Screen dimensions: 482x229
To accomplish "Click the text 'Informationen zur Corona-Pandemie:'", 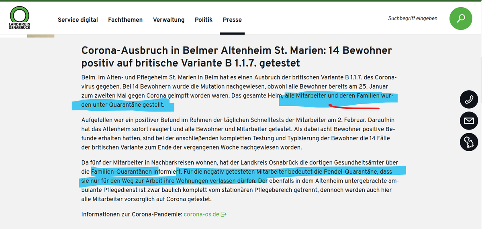I will [132, 214].
